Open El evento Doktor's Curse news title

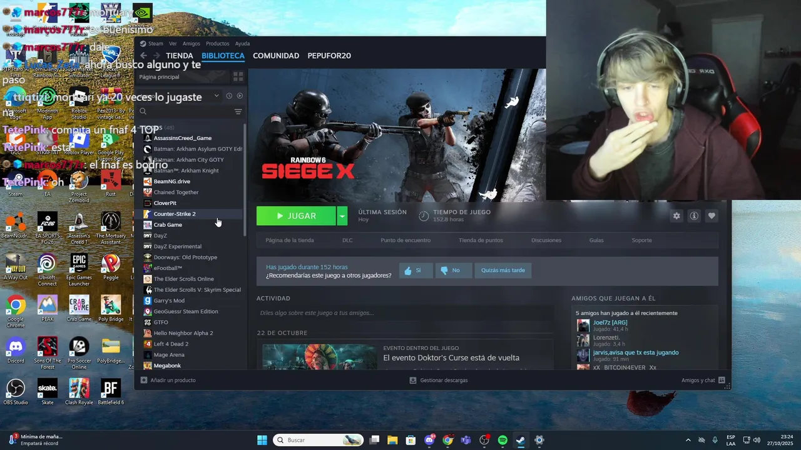click(451, 357)
